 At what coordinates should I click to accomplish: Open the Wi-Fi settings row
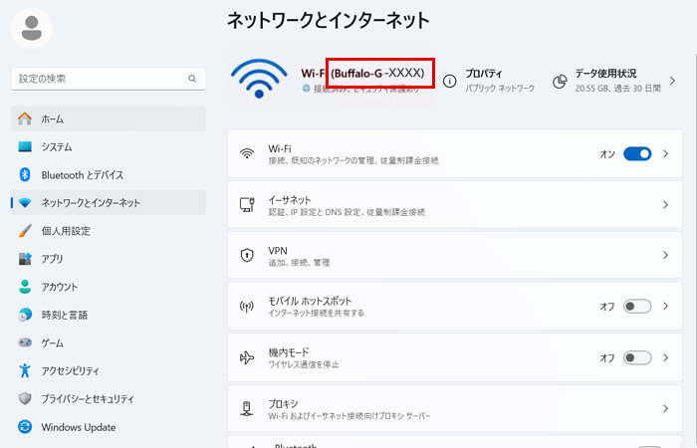(455, 153)
